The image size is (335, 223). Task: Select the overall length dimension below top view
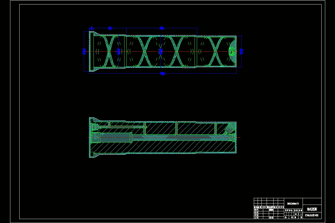point(163,74)
